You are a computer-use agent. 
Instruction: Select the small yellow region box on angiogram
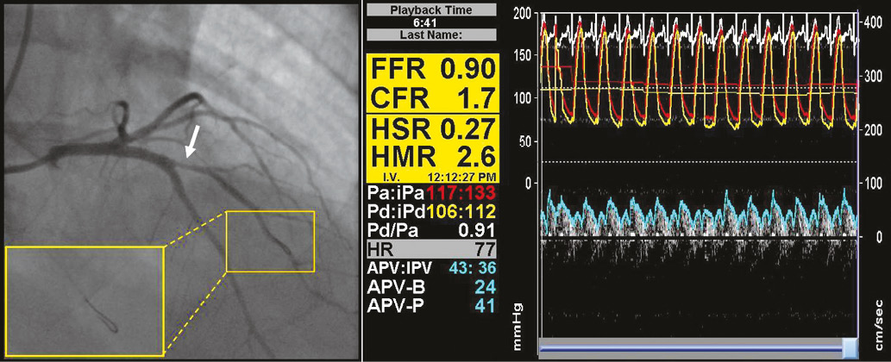click(270, 240)
